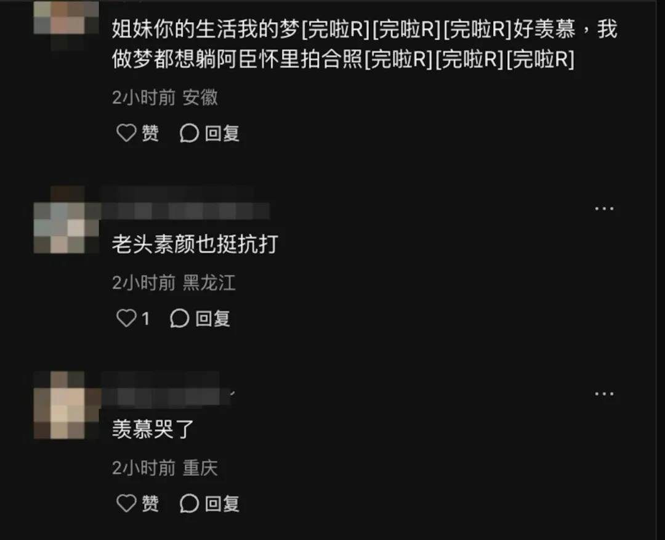Screen dimensions: 665x540
Task: Click 回复 text on the Anhui comment
Action: click(222, 133)
